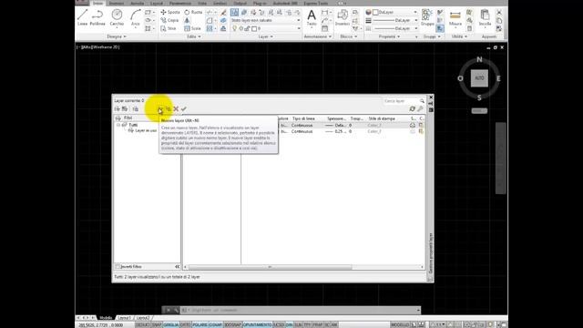Toggle OPUNTAMENTO in the status bar
583x328 pixels.
coord(257,325)
